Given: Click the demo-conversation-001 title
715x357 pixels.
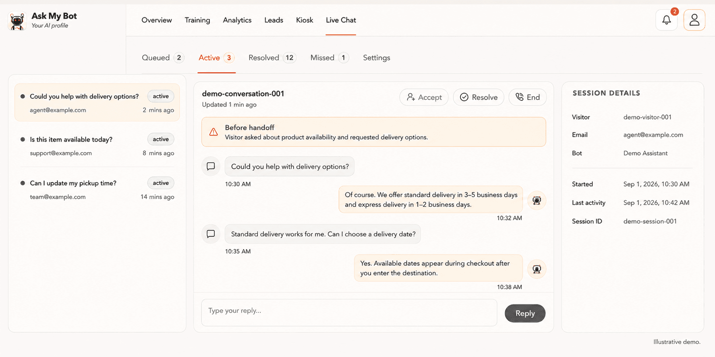Looking at the screenshot, I should [243, 94].
